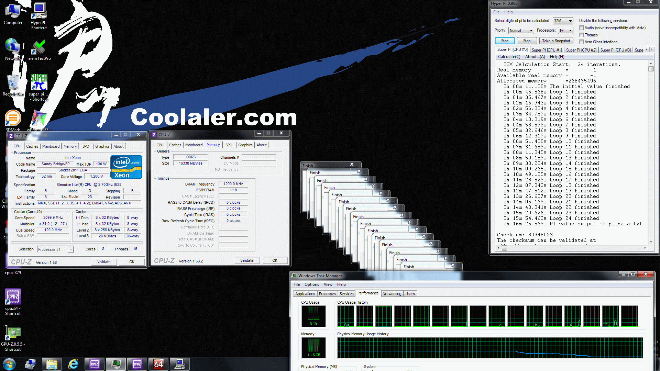Click the Task Manager CPU Usage meter
Viewport: 660px width, 371px height.
tap(313, 316)
